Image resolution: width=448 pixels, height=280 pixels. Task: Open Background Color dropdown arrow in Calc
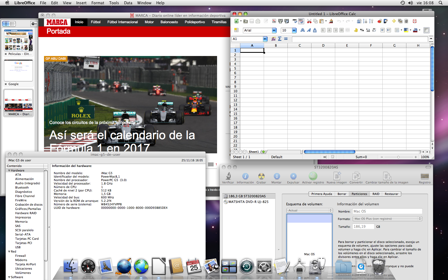[x=410, y=30]
